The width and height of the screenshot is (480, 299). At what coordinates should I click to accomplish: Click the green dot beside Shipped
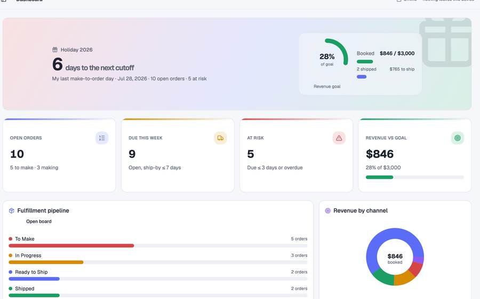point(11,288)
